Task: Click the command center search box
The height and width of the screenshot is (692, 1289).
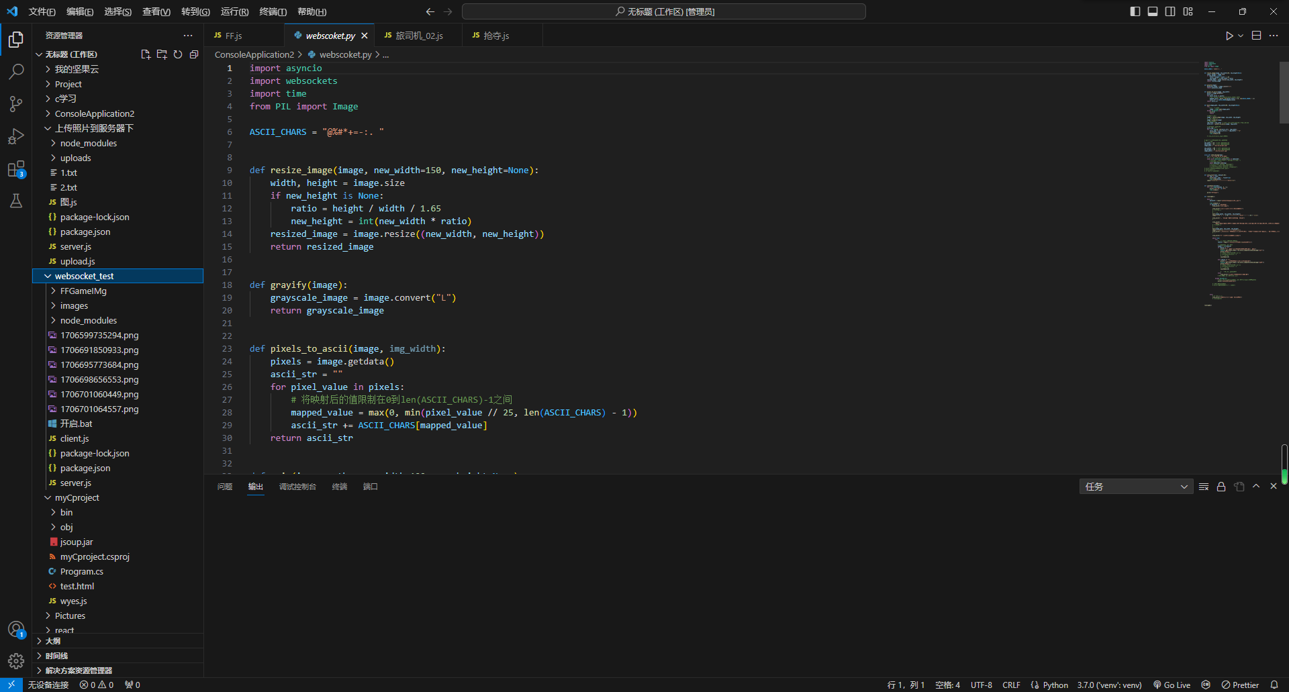Action: (x=664, y=11)
